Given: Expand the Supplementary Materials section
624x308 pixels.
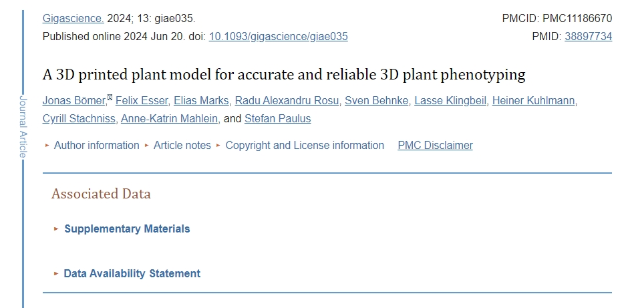Looking at the screenshot, I should click(127, 228).
